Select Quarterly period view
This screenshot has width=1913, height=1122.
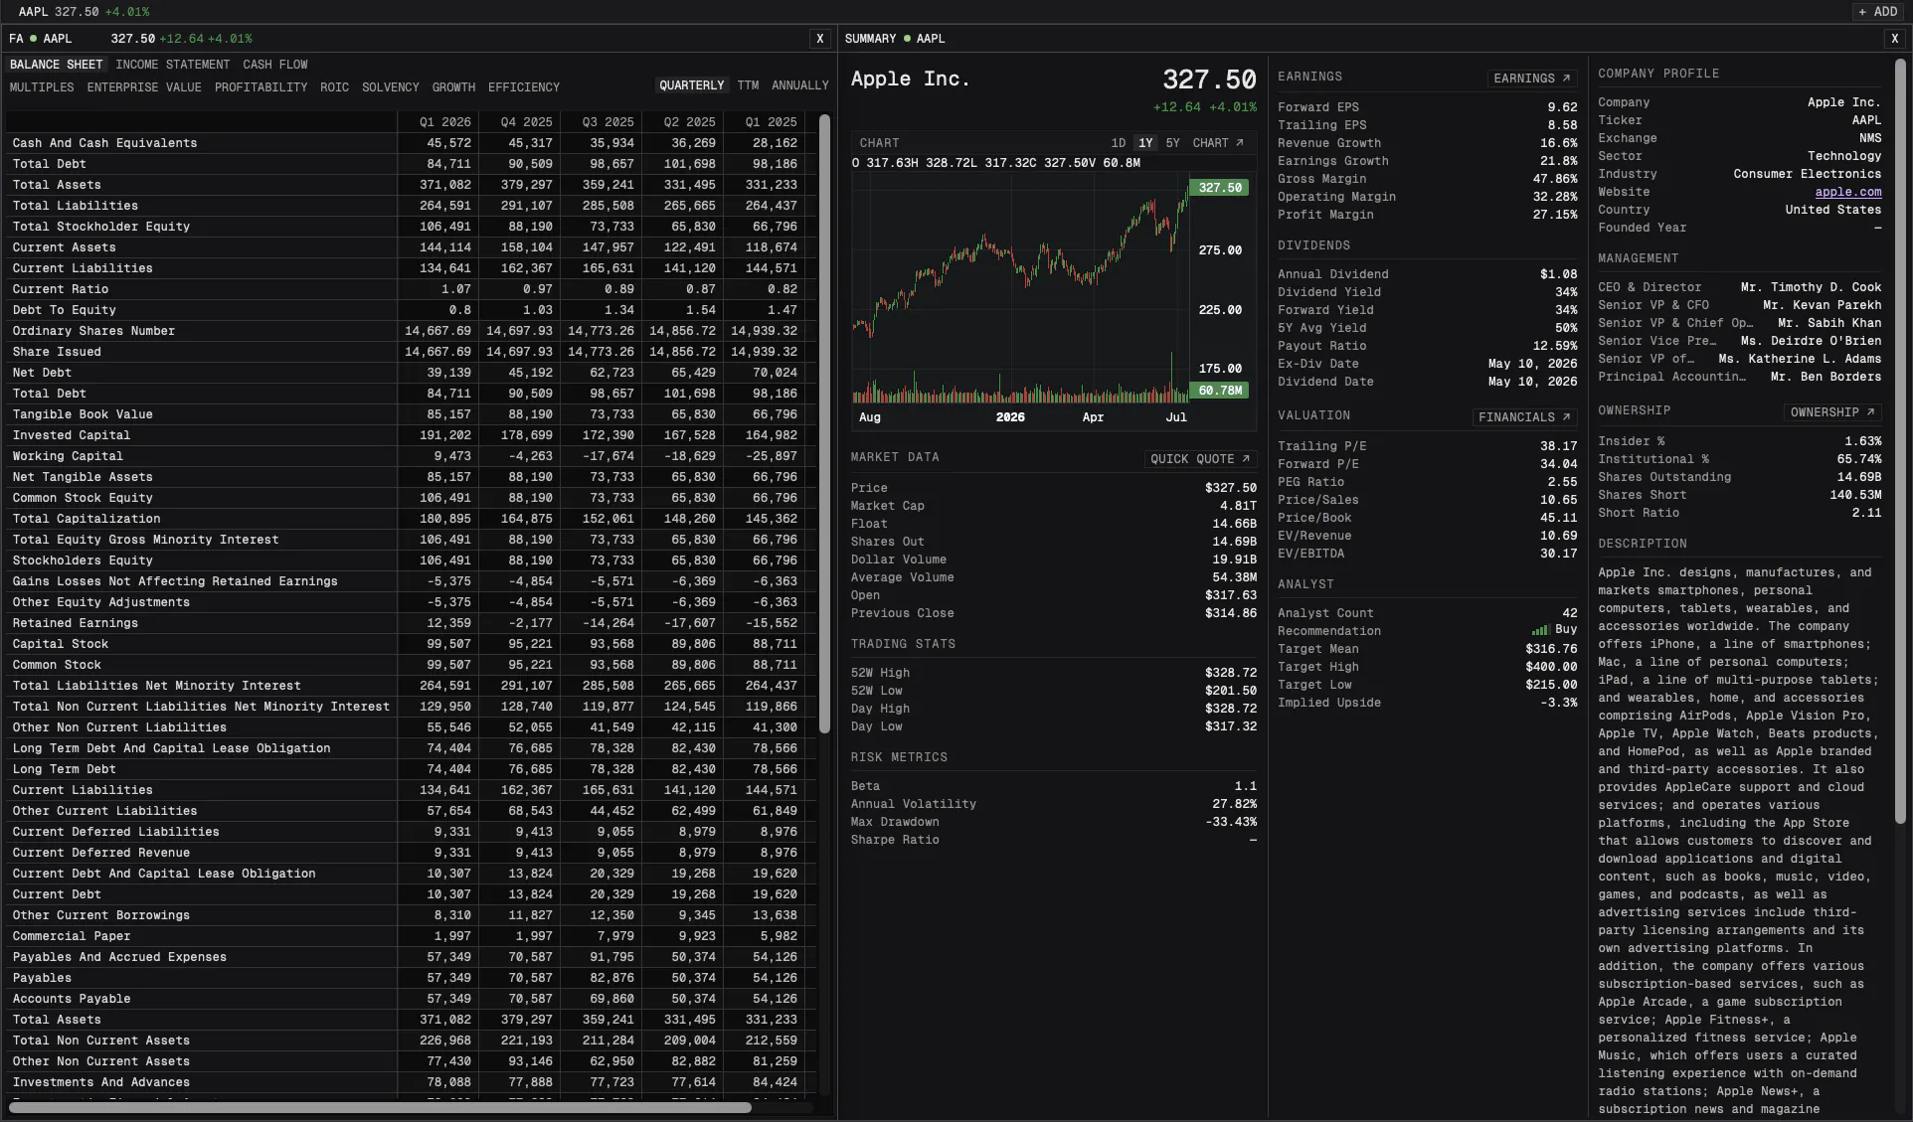[x=691, y=85]
